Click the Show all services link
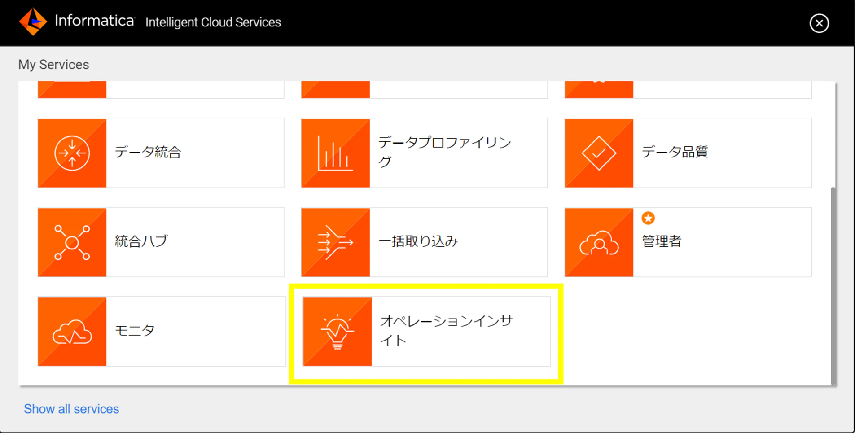 point(71,409)
